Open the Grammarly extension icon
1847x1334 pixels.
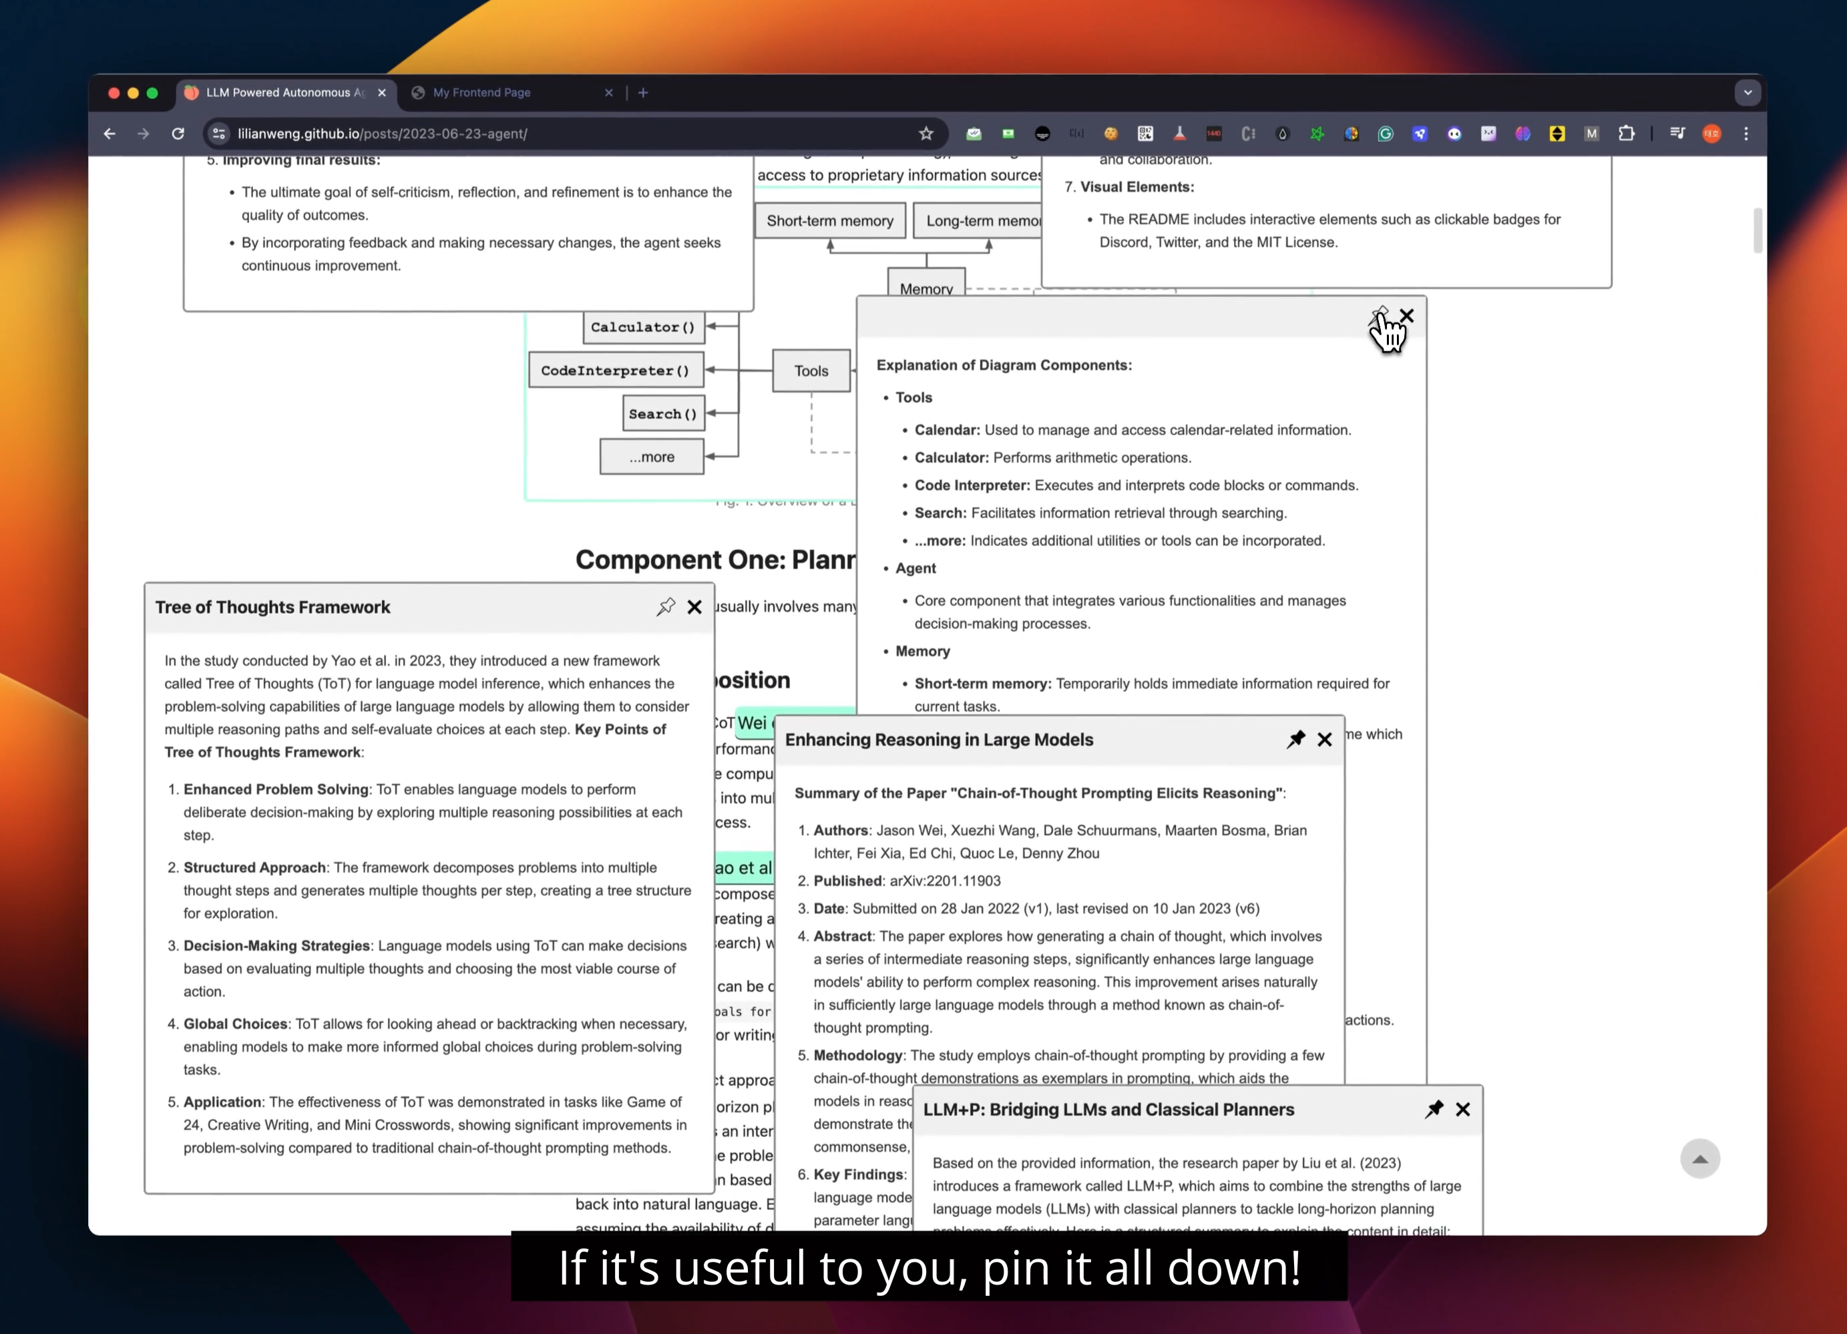(1385, 134)
